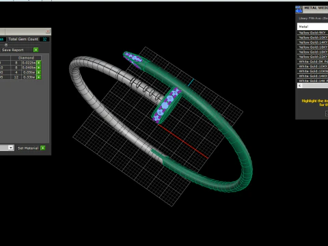Select the gem-set nail head disc
This screenshot has height=246, width=328.
pos(167,105)
